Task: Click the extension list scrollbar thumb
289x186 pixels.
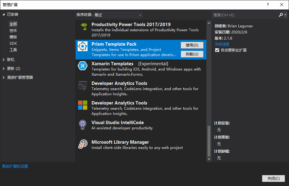Action: coord(209,141)
